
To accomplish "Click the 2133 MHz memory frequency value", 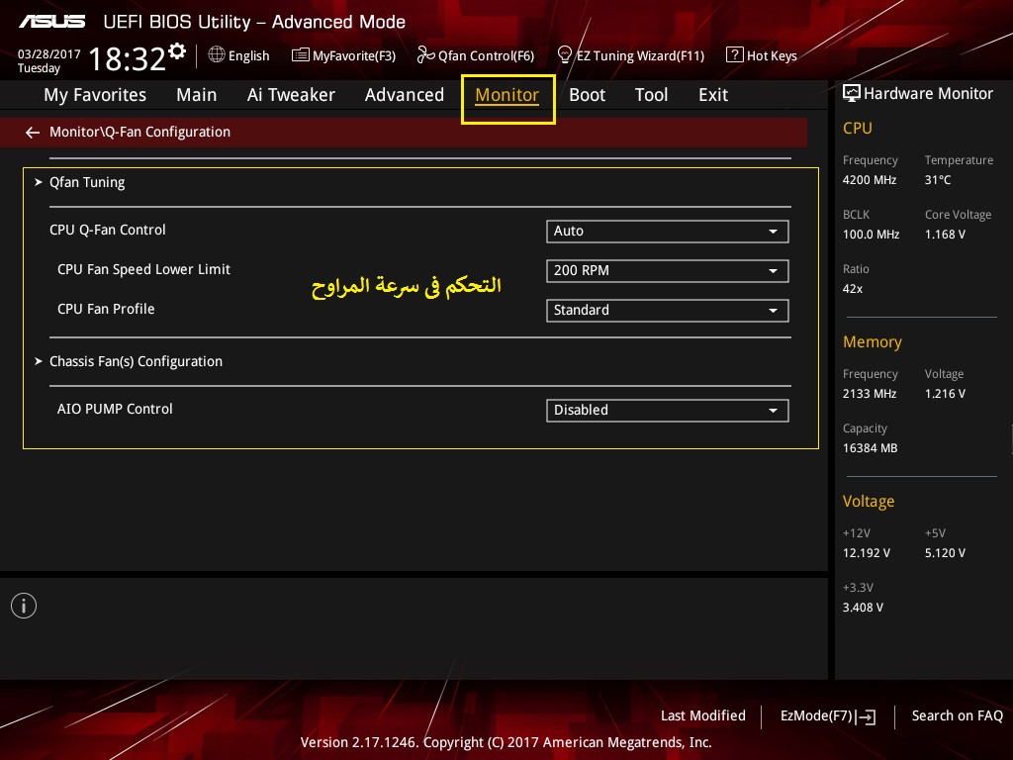I will (870, 394).
